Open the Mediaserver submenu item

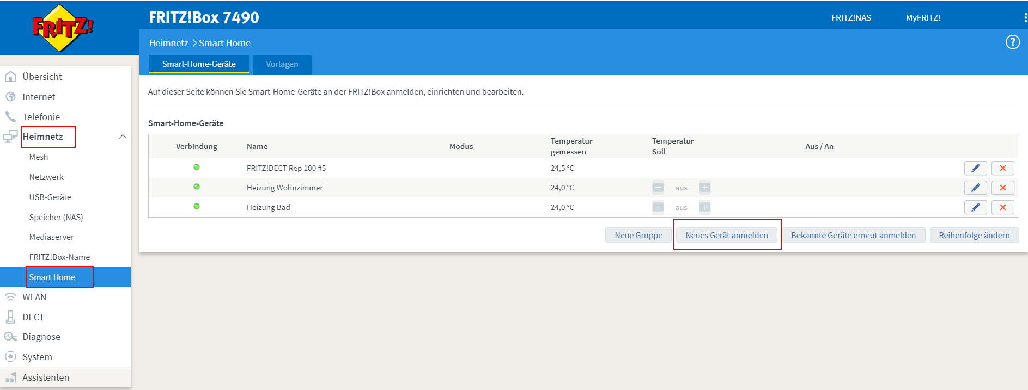pos(52,237)
